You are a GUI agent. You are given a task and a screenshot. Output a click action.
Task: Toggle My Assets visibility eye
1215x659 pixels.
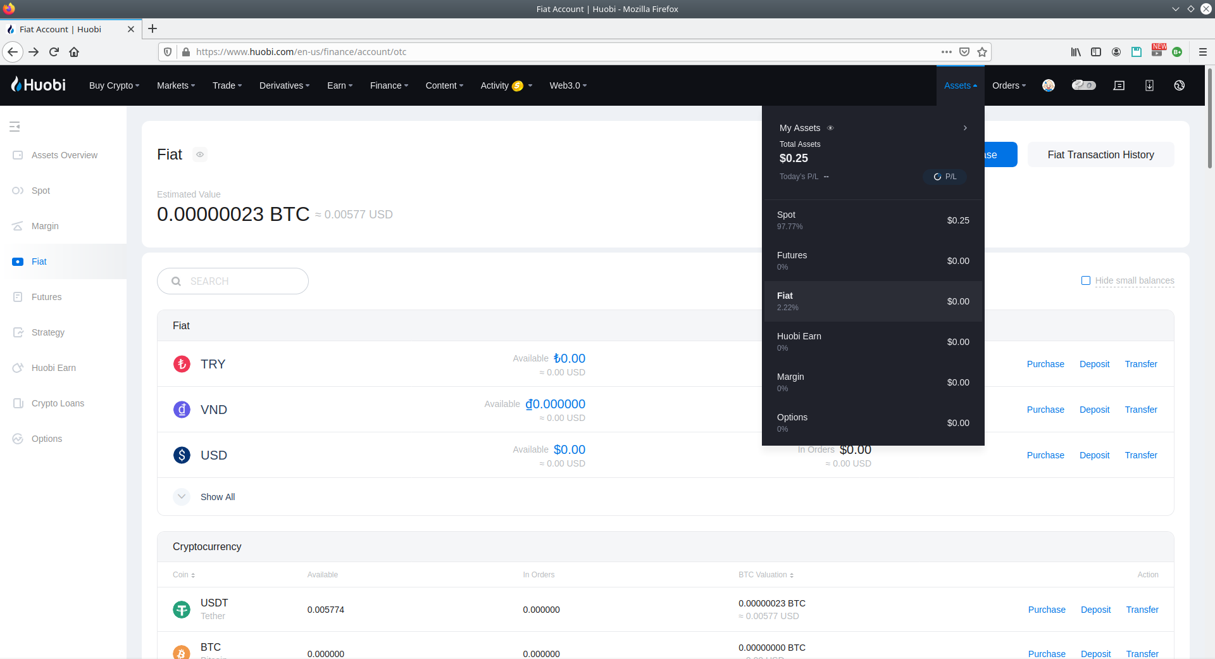click(830, 128)
